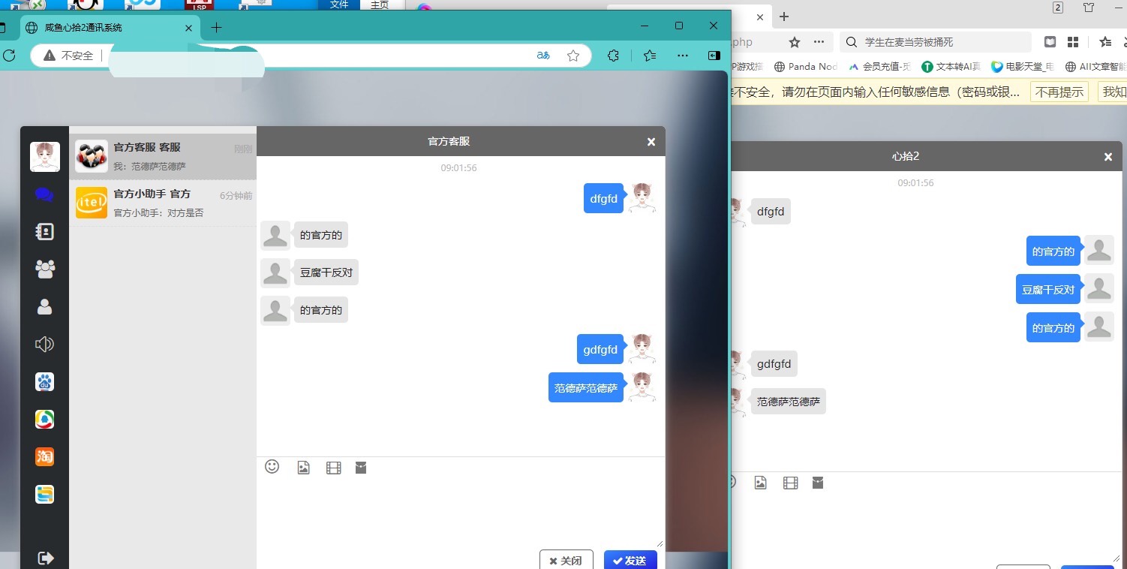The width and height of the screenshot is (1127, 569).
Task: Close the 心拾2 chat panel with X
Action: point(1108,157)
